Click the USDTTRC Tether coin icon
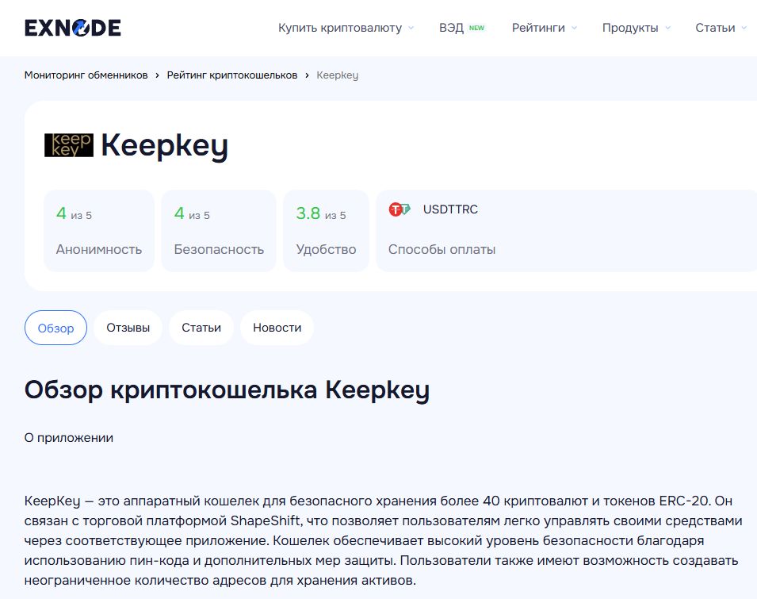 400,209
